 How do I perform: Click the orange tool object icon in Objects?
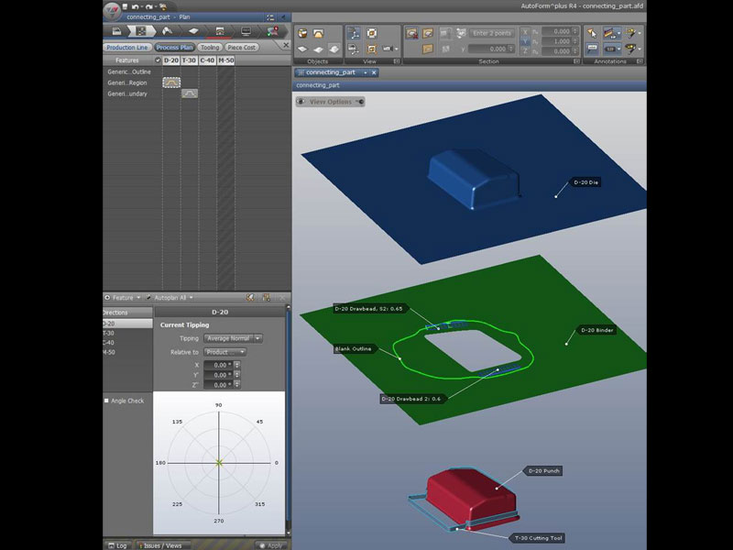coord(318,33)
